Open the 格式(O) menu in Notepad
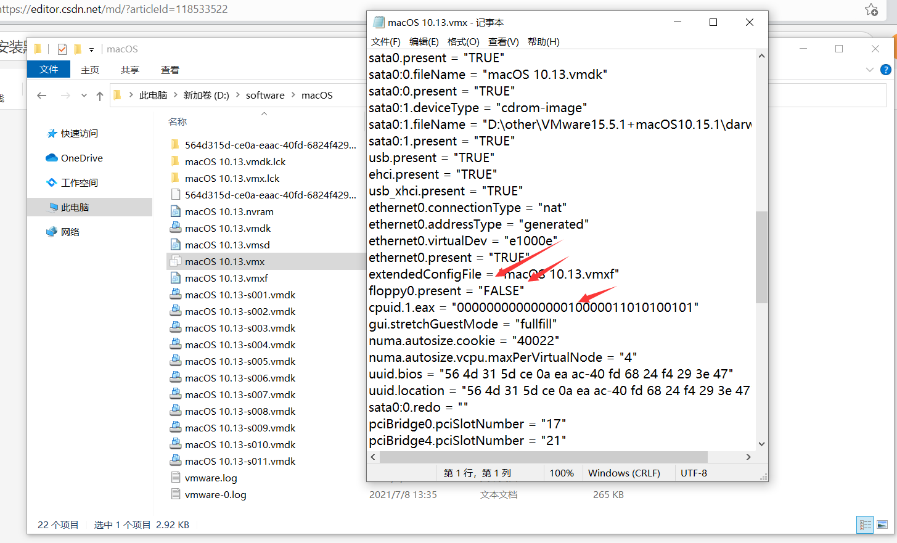This screenshot has width=897, height=543. coord(463,41)
